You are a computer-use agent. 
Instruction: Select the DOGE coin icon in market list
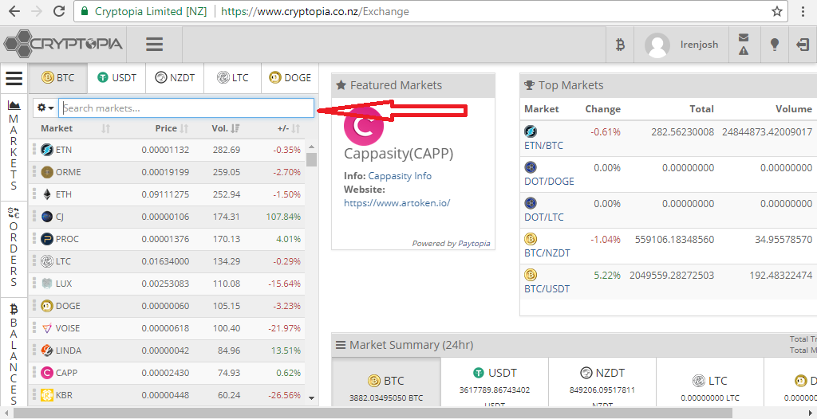click(x=47, y=306)
